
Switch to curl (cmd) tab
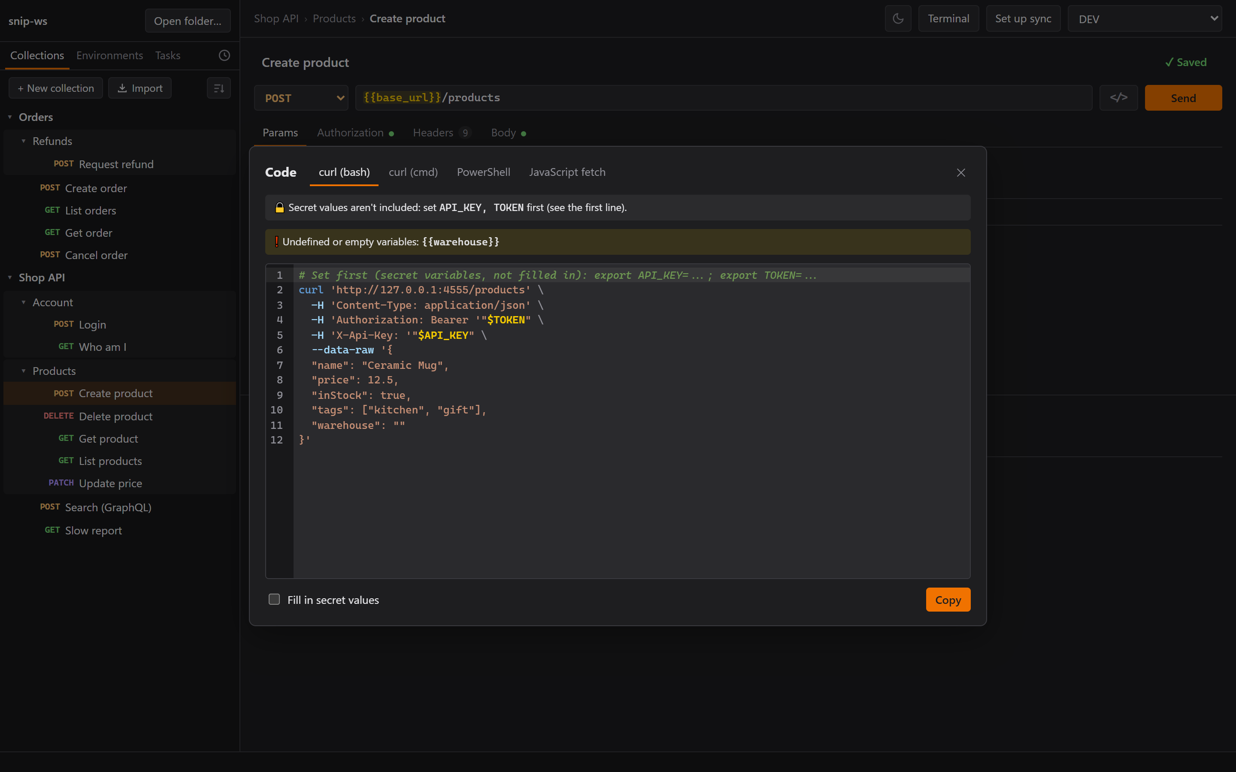[413, 172]
